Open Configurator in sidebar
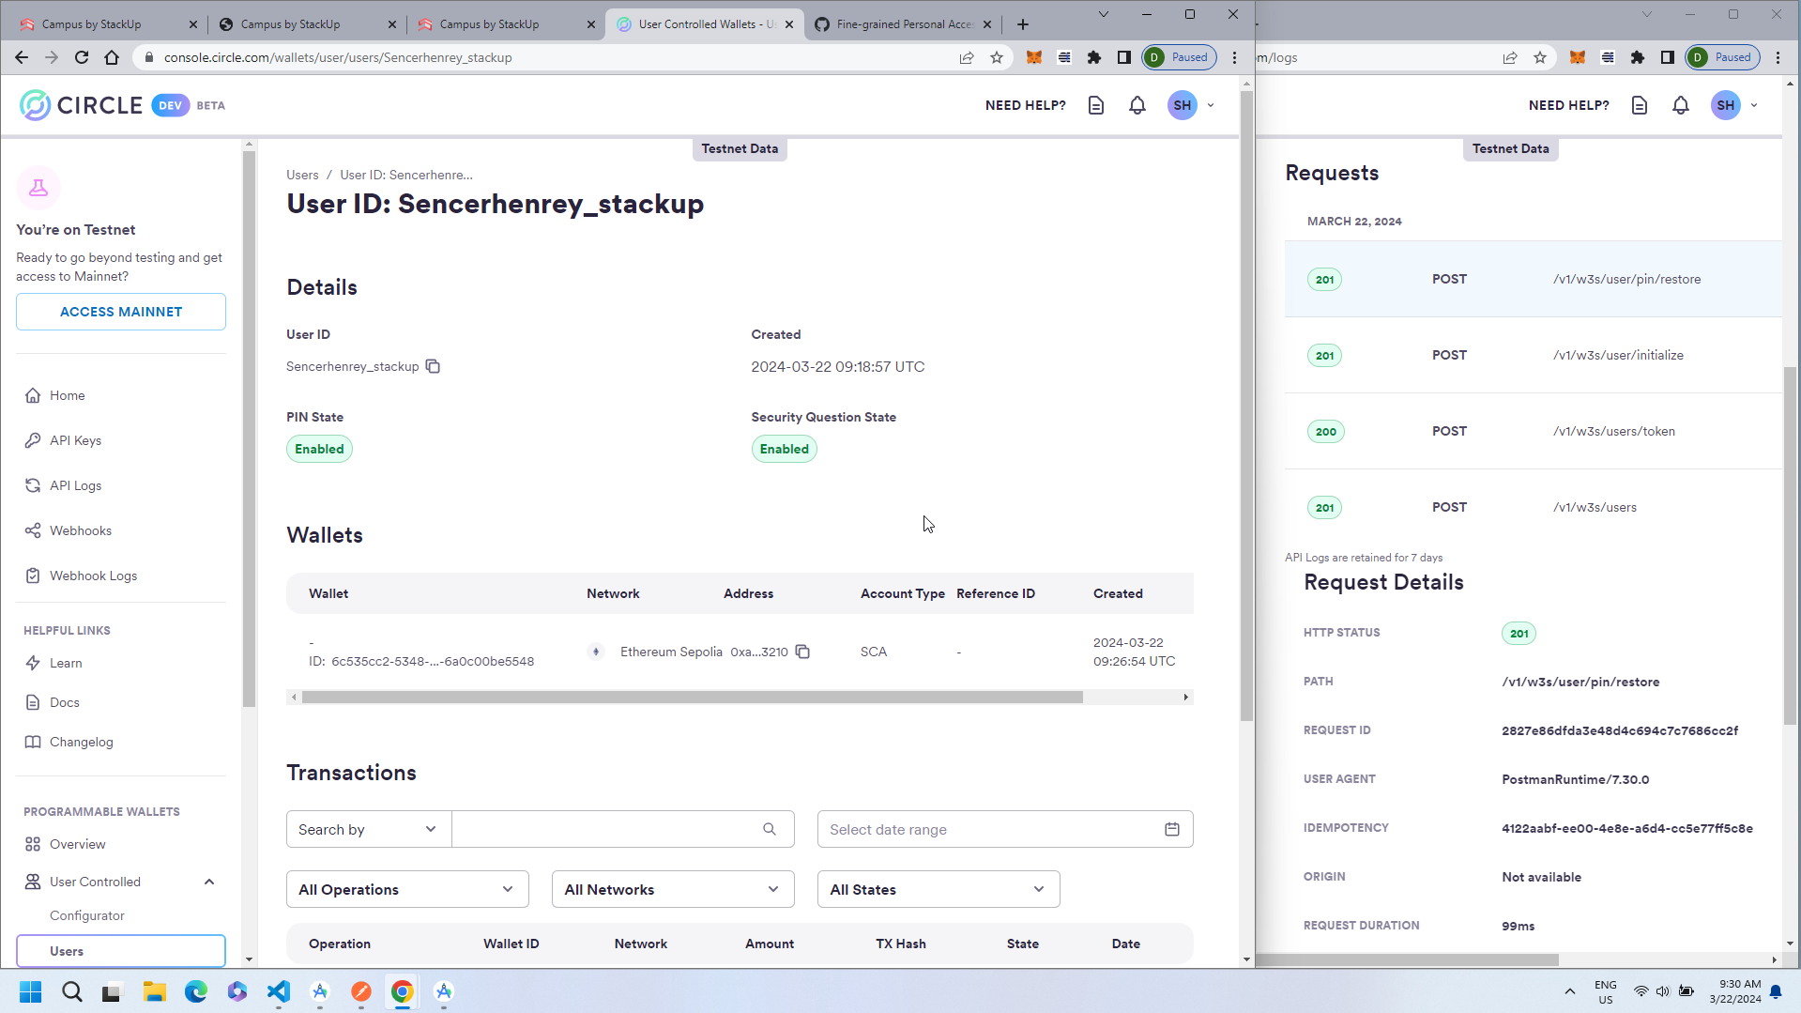 87,915
